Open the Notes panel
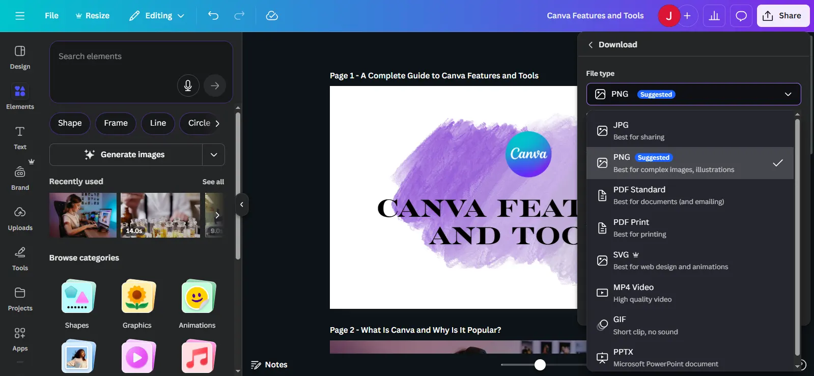 (x=269, y=365)
